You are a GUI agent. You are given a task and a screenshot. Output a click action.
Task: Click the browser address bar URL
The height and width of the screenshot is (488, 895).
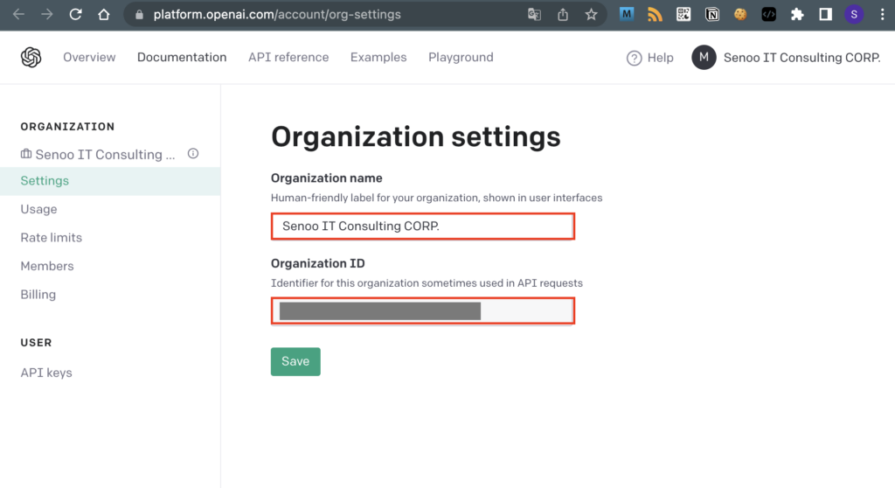pyautogui.click(x=277, y=15)
